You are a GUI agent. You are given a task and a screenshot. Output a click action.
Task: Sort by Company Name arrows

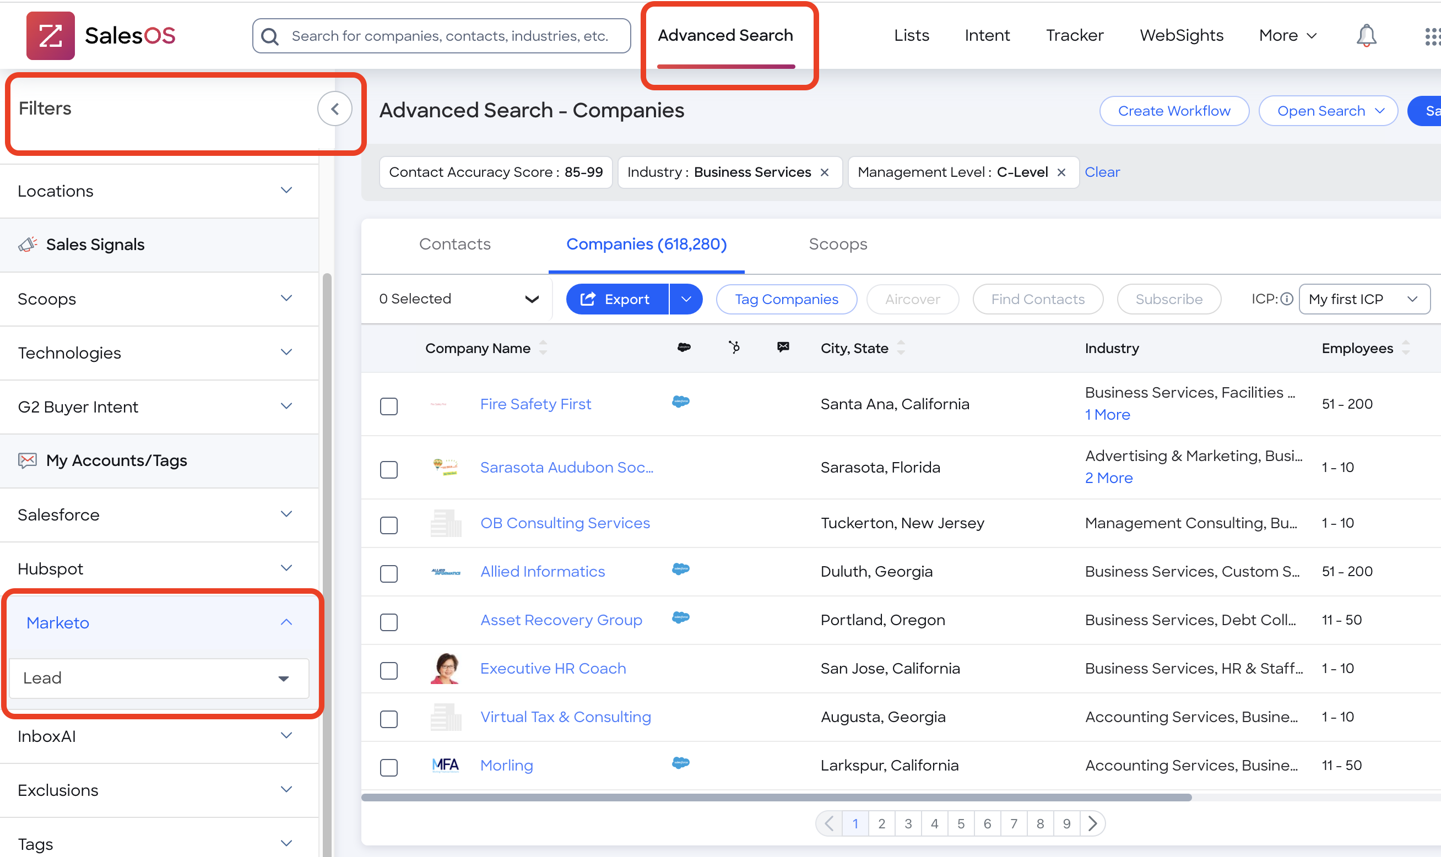543,348
